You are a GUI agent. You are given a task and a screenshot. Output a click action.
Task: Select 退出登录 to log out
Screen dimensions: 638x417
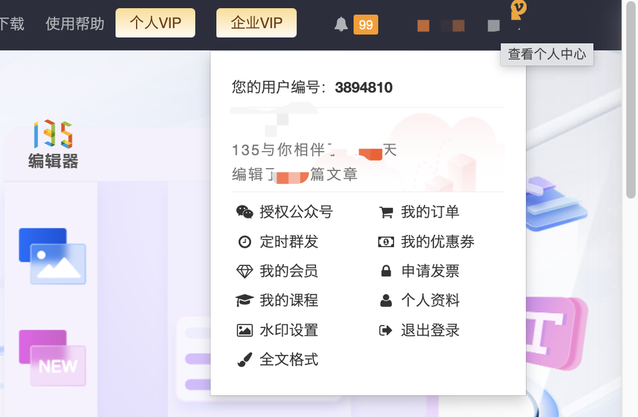(x=430, y=330)
